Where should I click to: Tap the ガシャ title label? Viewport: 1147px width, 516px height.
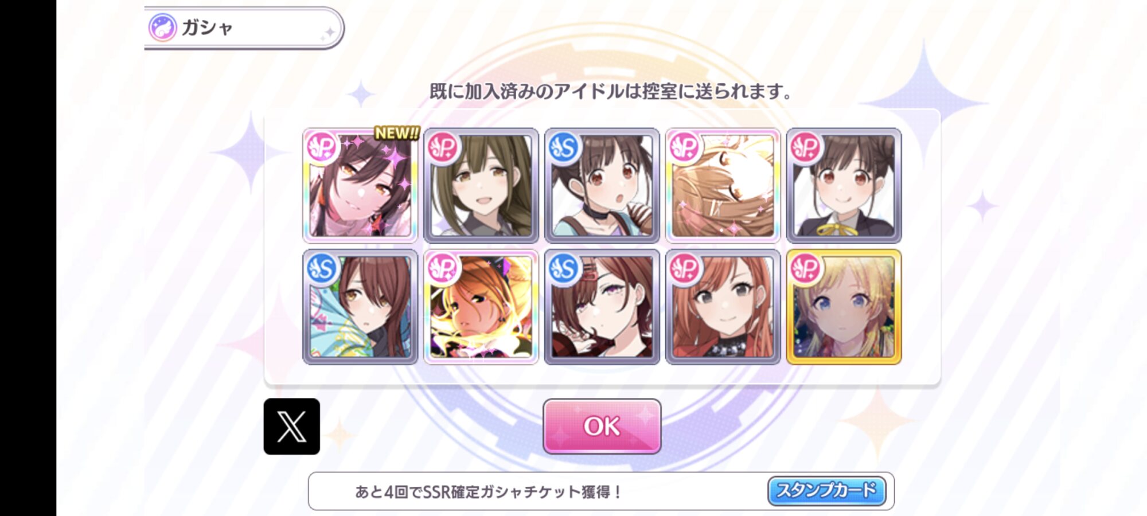click(207, 28)
